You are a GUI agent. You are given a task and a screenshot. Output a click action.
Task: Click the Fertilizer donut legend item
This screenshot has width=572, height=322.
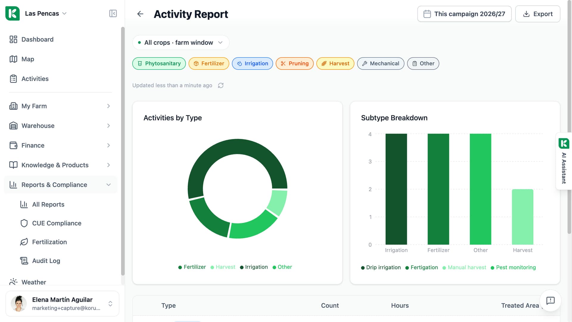pos(192,267)
